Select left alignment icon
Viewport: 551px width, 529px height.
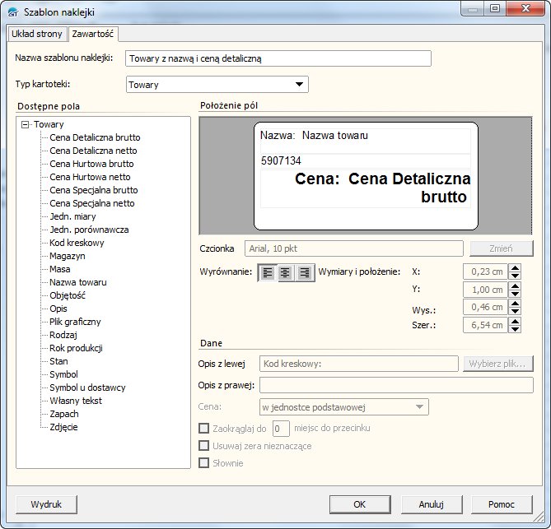pyautogui.click(x=268, y=273)
